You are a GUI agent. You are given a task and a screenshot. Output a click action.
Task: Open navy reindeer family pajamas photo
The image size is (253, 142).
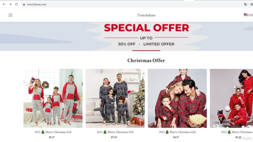(x=115, y=98)
